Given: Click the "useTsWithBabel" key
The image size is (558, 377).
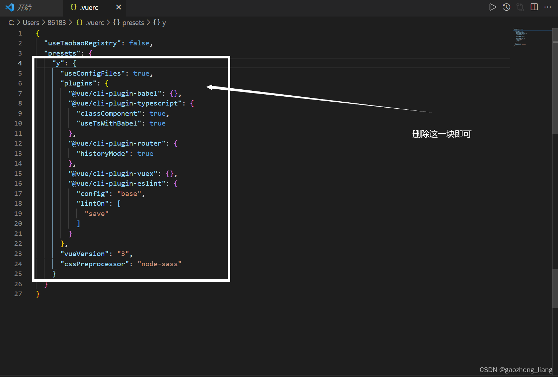Looking at the screenshot, I should [109, 123].
